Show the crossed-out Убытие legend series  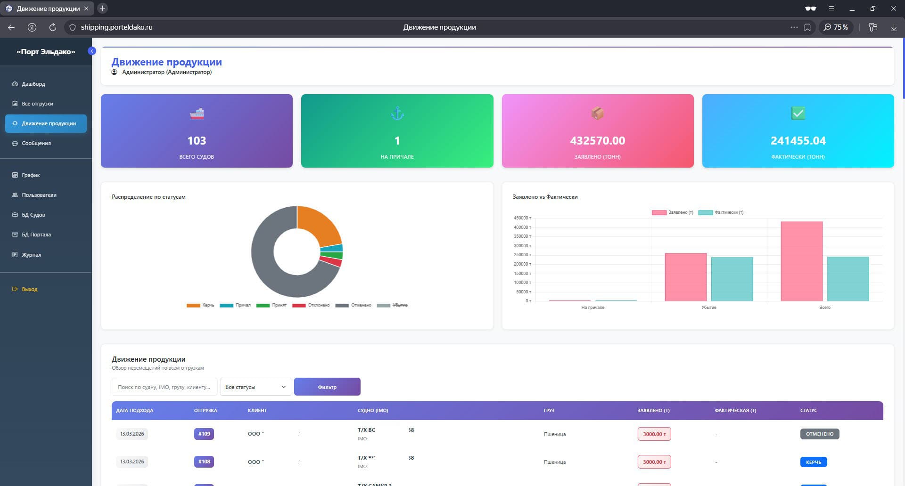[x=393, y=305]
